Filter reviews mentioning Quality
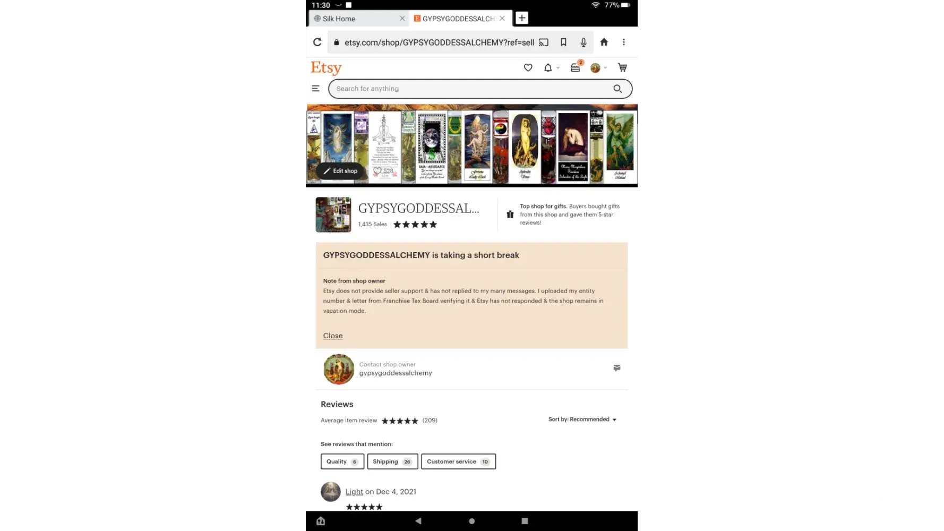Viewport: 944px width, 531px height. click(x=342, y=461)
